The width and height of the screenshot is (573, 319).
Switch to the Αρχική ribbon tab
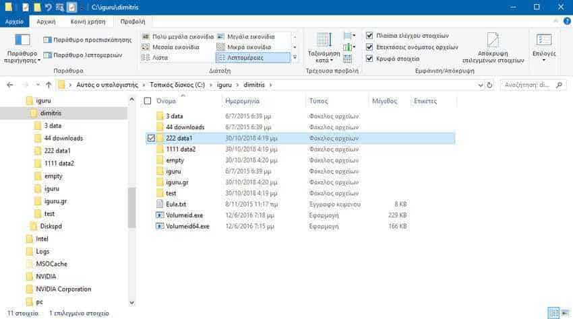(x=46, y=22)
